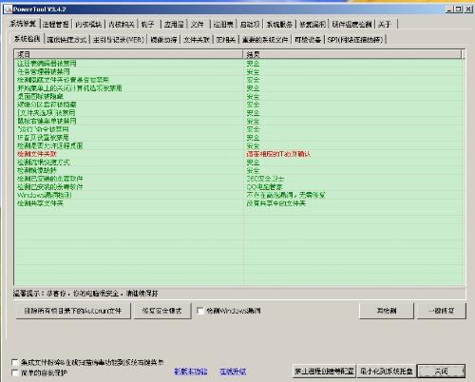Click the 项目 column header
Image resolution: width=475 pixels, height=382 pixels.
(129, 54)
